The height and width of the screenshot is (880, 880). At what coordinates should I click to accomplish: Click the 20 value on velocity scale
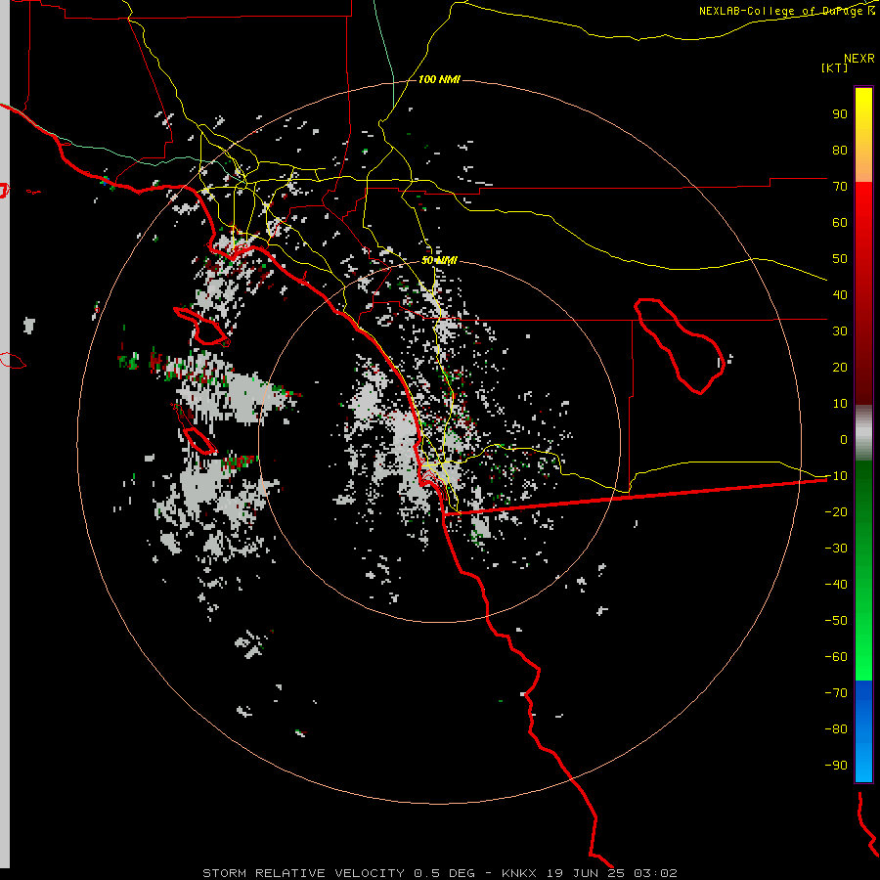840,367
